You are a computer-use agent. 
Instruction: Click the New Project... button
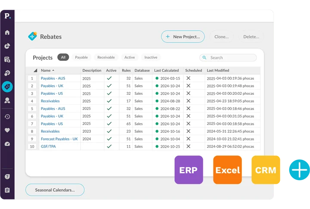(183, 37)
